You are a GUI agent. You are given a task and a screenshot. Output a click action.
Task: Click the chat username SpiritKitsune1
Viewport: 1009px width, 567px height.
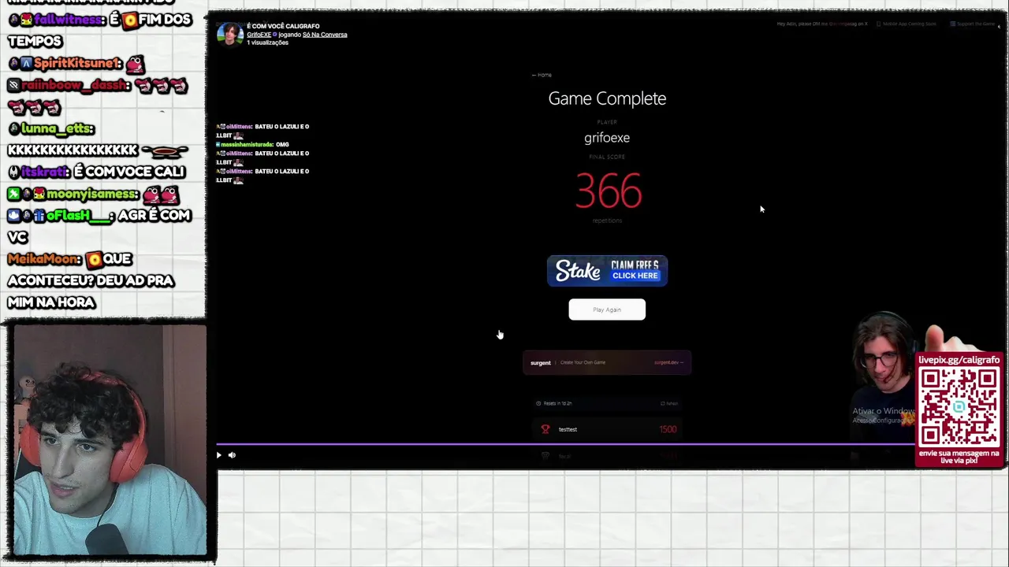coord(77,63)
